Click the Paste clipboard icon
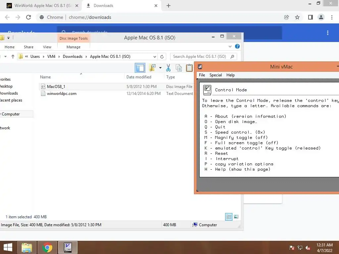Viewport: 339px width, 254px height. 189,68
